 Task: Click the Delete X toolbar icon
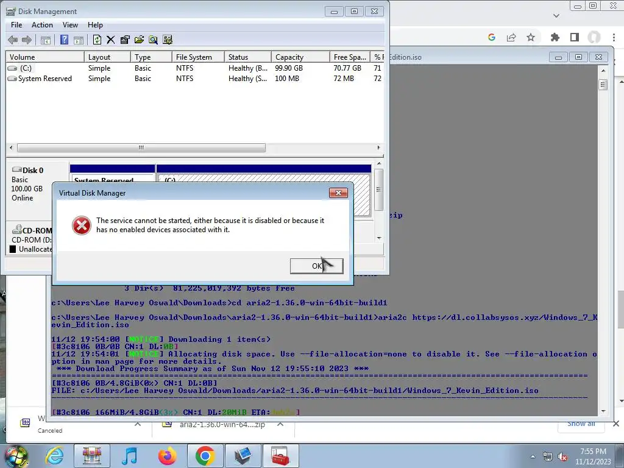(x=111, y=40)
